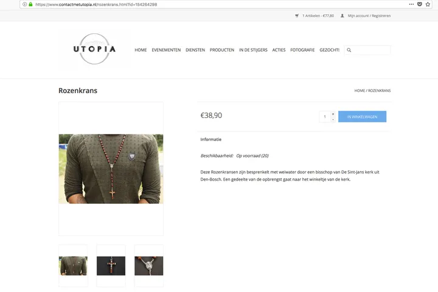438x292 pixels.
Task: Show site information via the info icon
Action: 24,4
